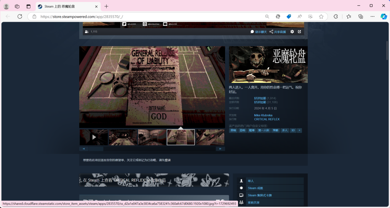Click the Steam achievements badge icon
390x208 pixels.
pyautogui.click(x=241, y=188)
